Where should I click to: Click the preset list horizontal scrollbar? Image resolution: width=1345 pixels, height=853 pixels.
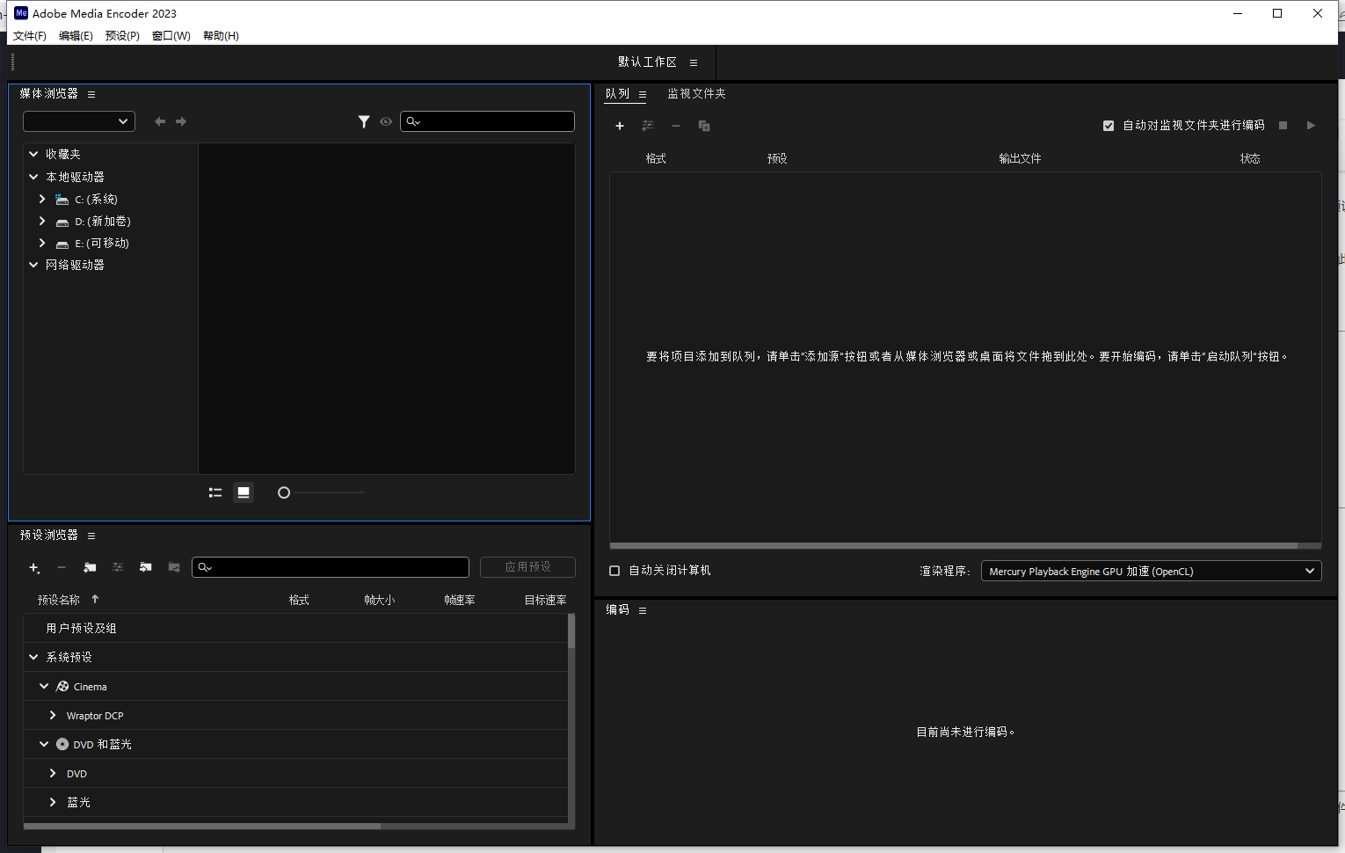(x=202, y=826)
